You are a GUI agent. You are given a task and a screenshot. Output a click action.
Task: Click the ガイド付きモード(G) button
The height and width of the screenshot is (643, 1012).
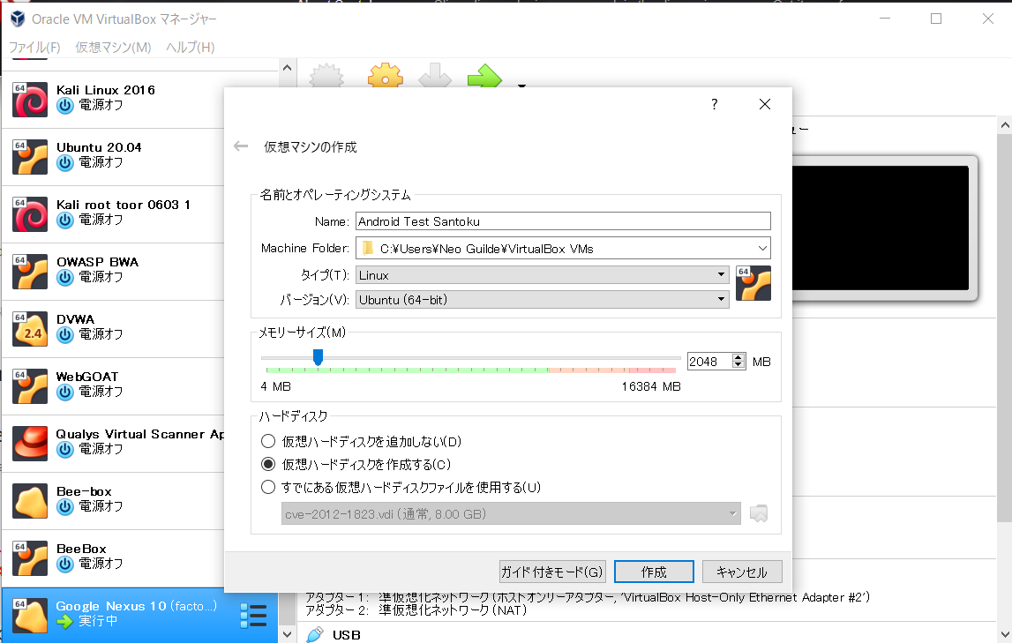click(551, 572)
